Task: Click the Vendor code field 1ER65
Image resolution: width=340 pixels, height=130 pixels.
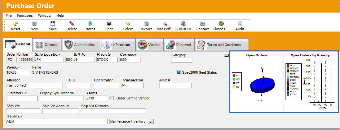Action: click(18, 73)
